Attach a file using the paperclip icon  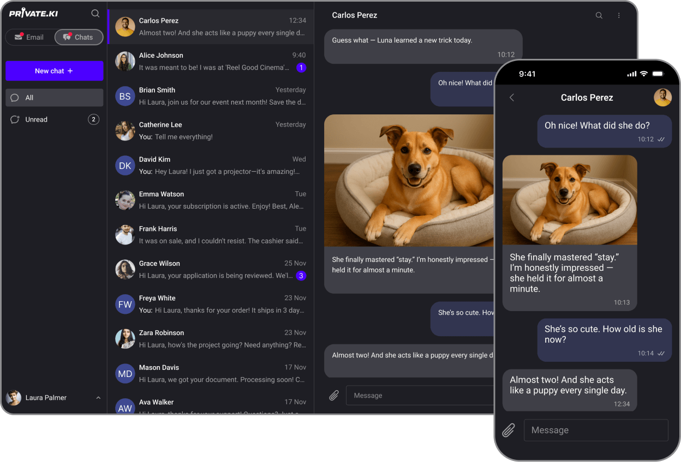tap(334, 395)
